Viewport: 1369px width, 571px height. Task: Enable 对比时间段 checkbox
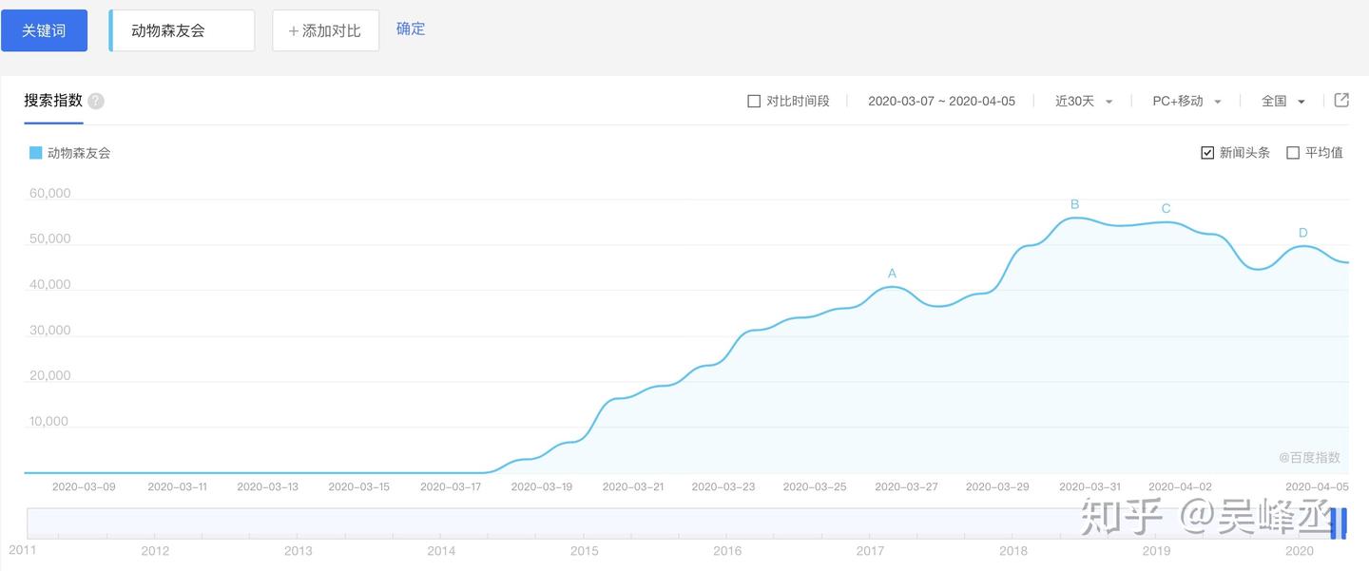click(x=754, y=101)
